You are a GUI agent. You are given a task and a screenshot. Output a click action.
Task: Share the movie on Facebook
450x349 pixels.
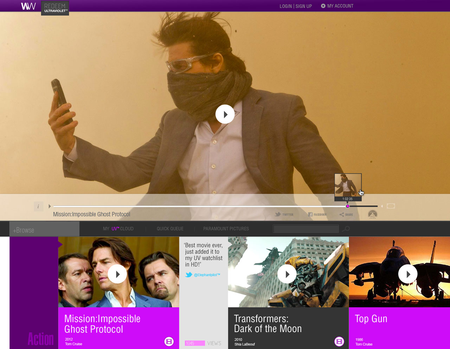[x=317, y=215]
